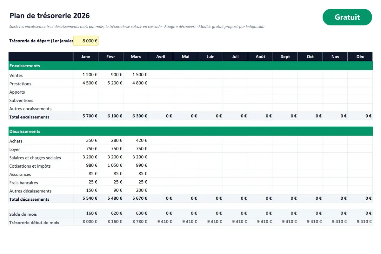Viewport: 381px width, 254px height.
Task: Select the Prestations row label
Action: [x=20, y=84]
